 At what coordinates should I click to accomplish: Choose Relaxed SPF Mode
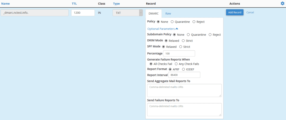coord(163,47)
